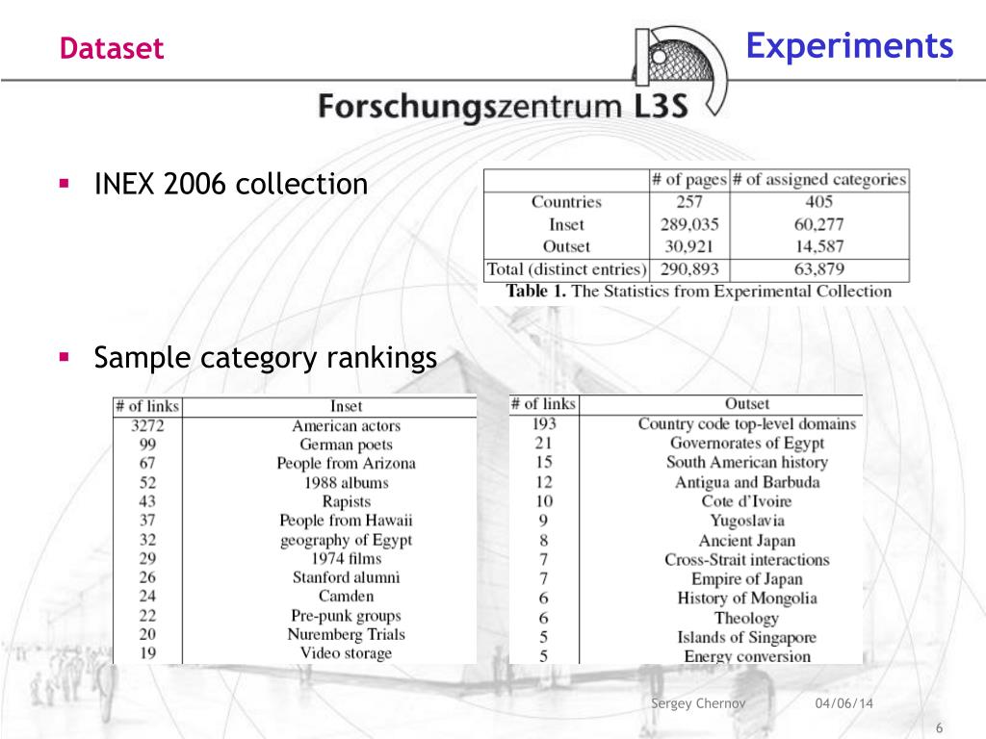The image size is (986, 739).
Task: Click the 'Countries' row label
Action: tap(566, 202)
